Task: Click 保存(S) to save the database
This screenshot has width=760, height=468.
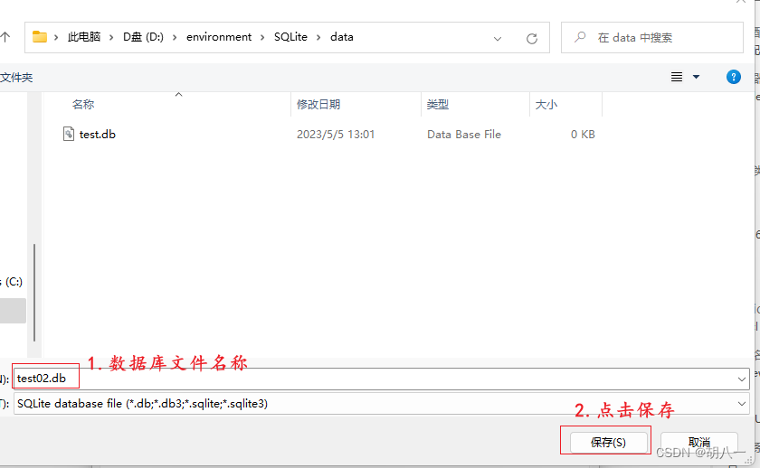Action: pyautogui.click(x=608, y=442)
